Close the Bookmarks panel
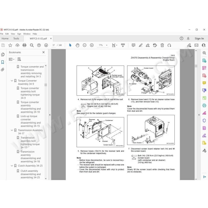208x208 pixels. pyautogui.click(x=43, y=52)
